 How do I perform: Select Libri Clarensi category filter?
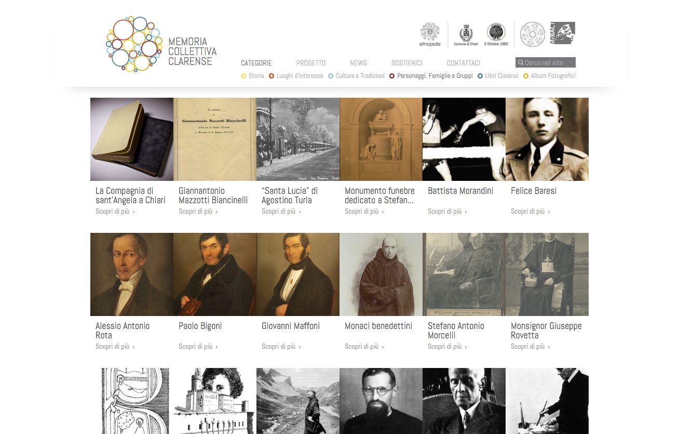[498, 76]
